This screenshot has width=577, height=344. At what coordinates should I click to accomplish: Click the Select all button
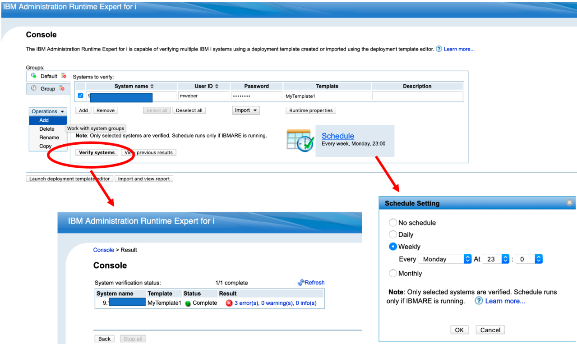coord(157,110)
